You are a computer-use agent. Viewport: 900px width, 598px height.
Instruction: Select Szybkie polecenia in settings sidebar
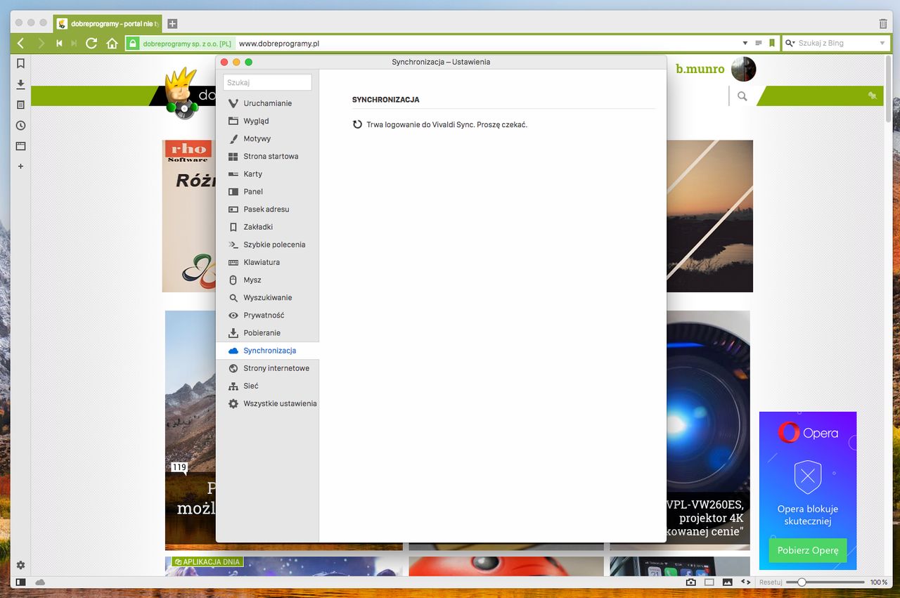click(x=267, y=245)
